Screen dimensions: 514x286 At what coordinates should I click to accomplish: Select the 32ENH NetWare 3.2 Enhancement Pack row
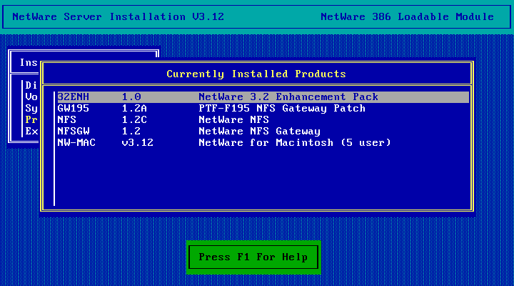pos(263,97)
